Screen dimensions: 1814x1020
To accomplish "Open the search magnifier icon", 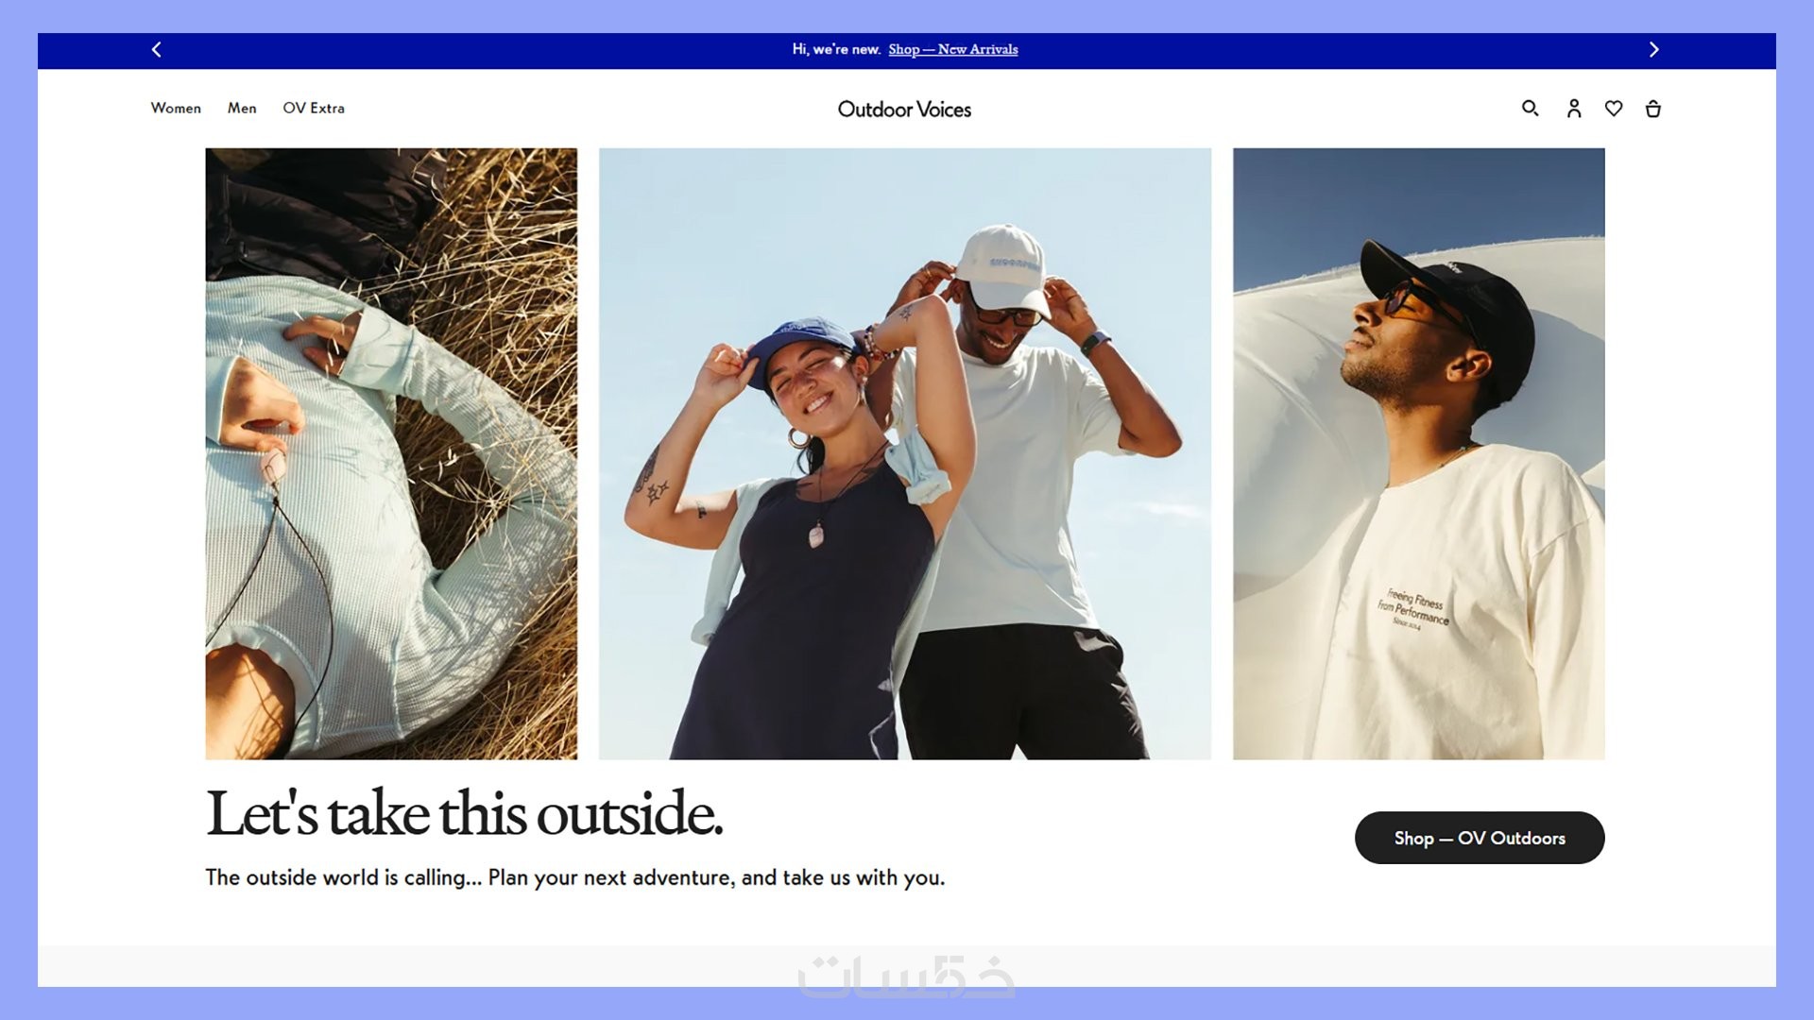I will [x=1530, y=109].
